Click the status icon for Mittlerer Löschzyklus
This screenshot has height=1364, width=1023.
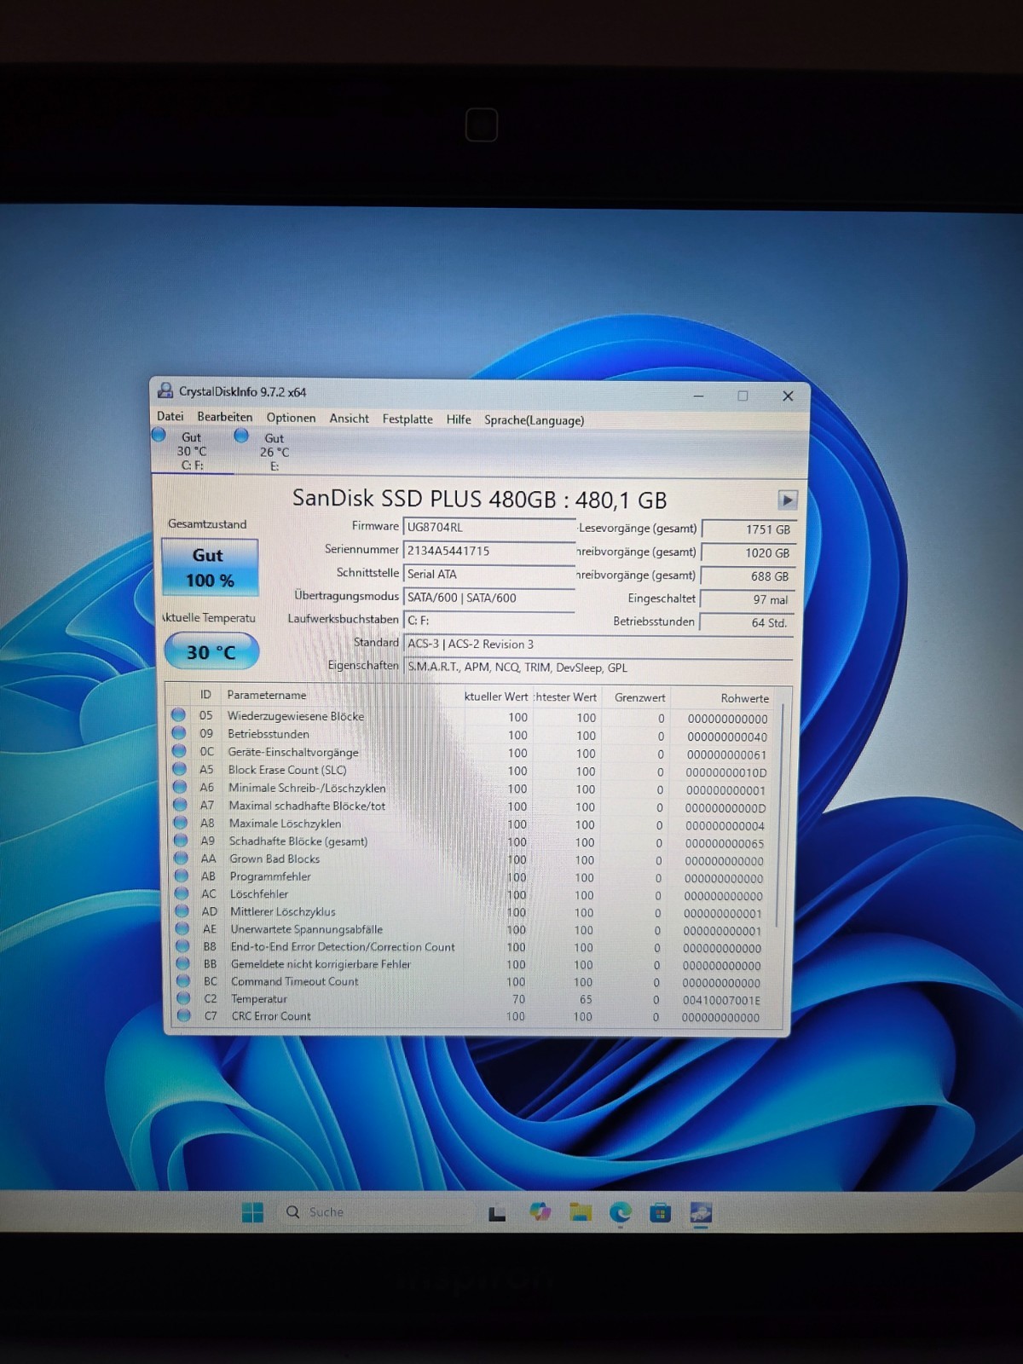(x=182, y=910)
